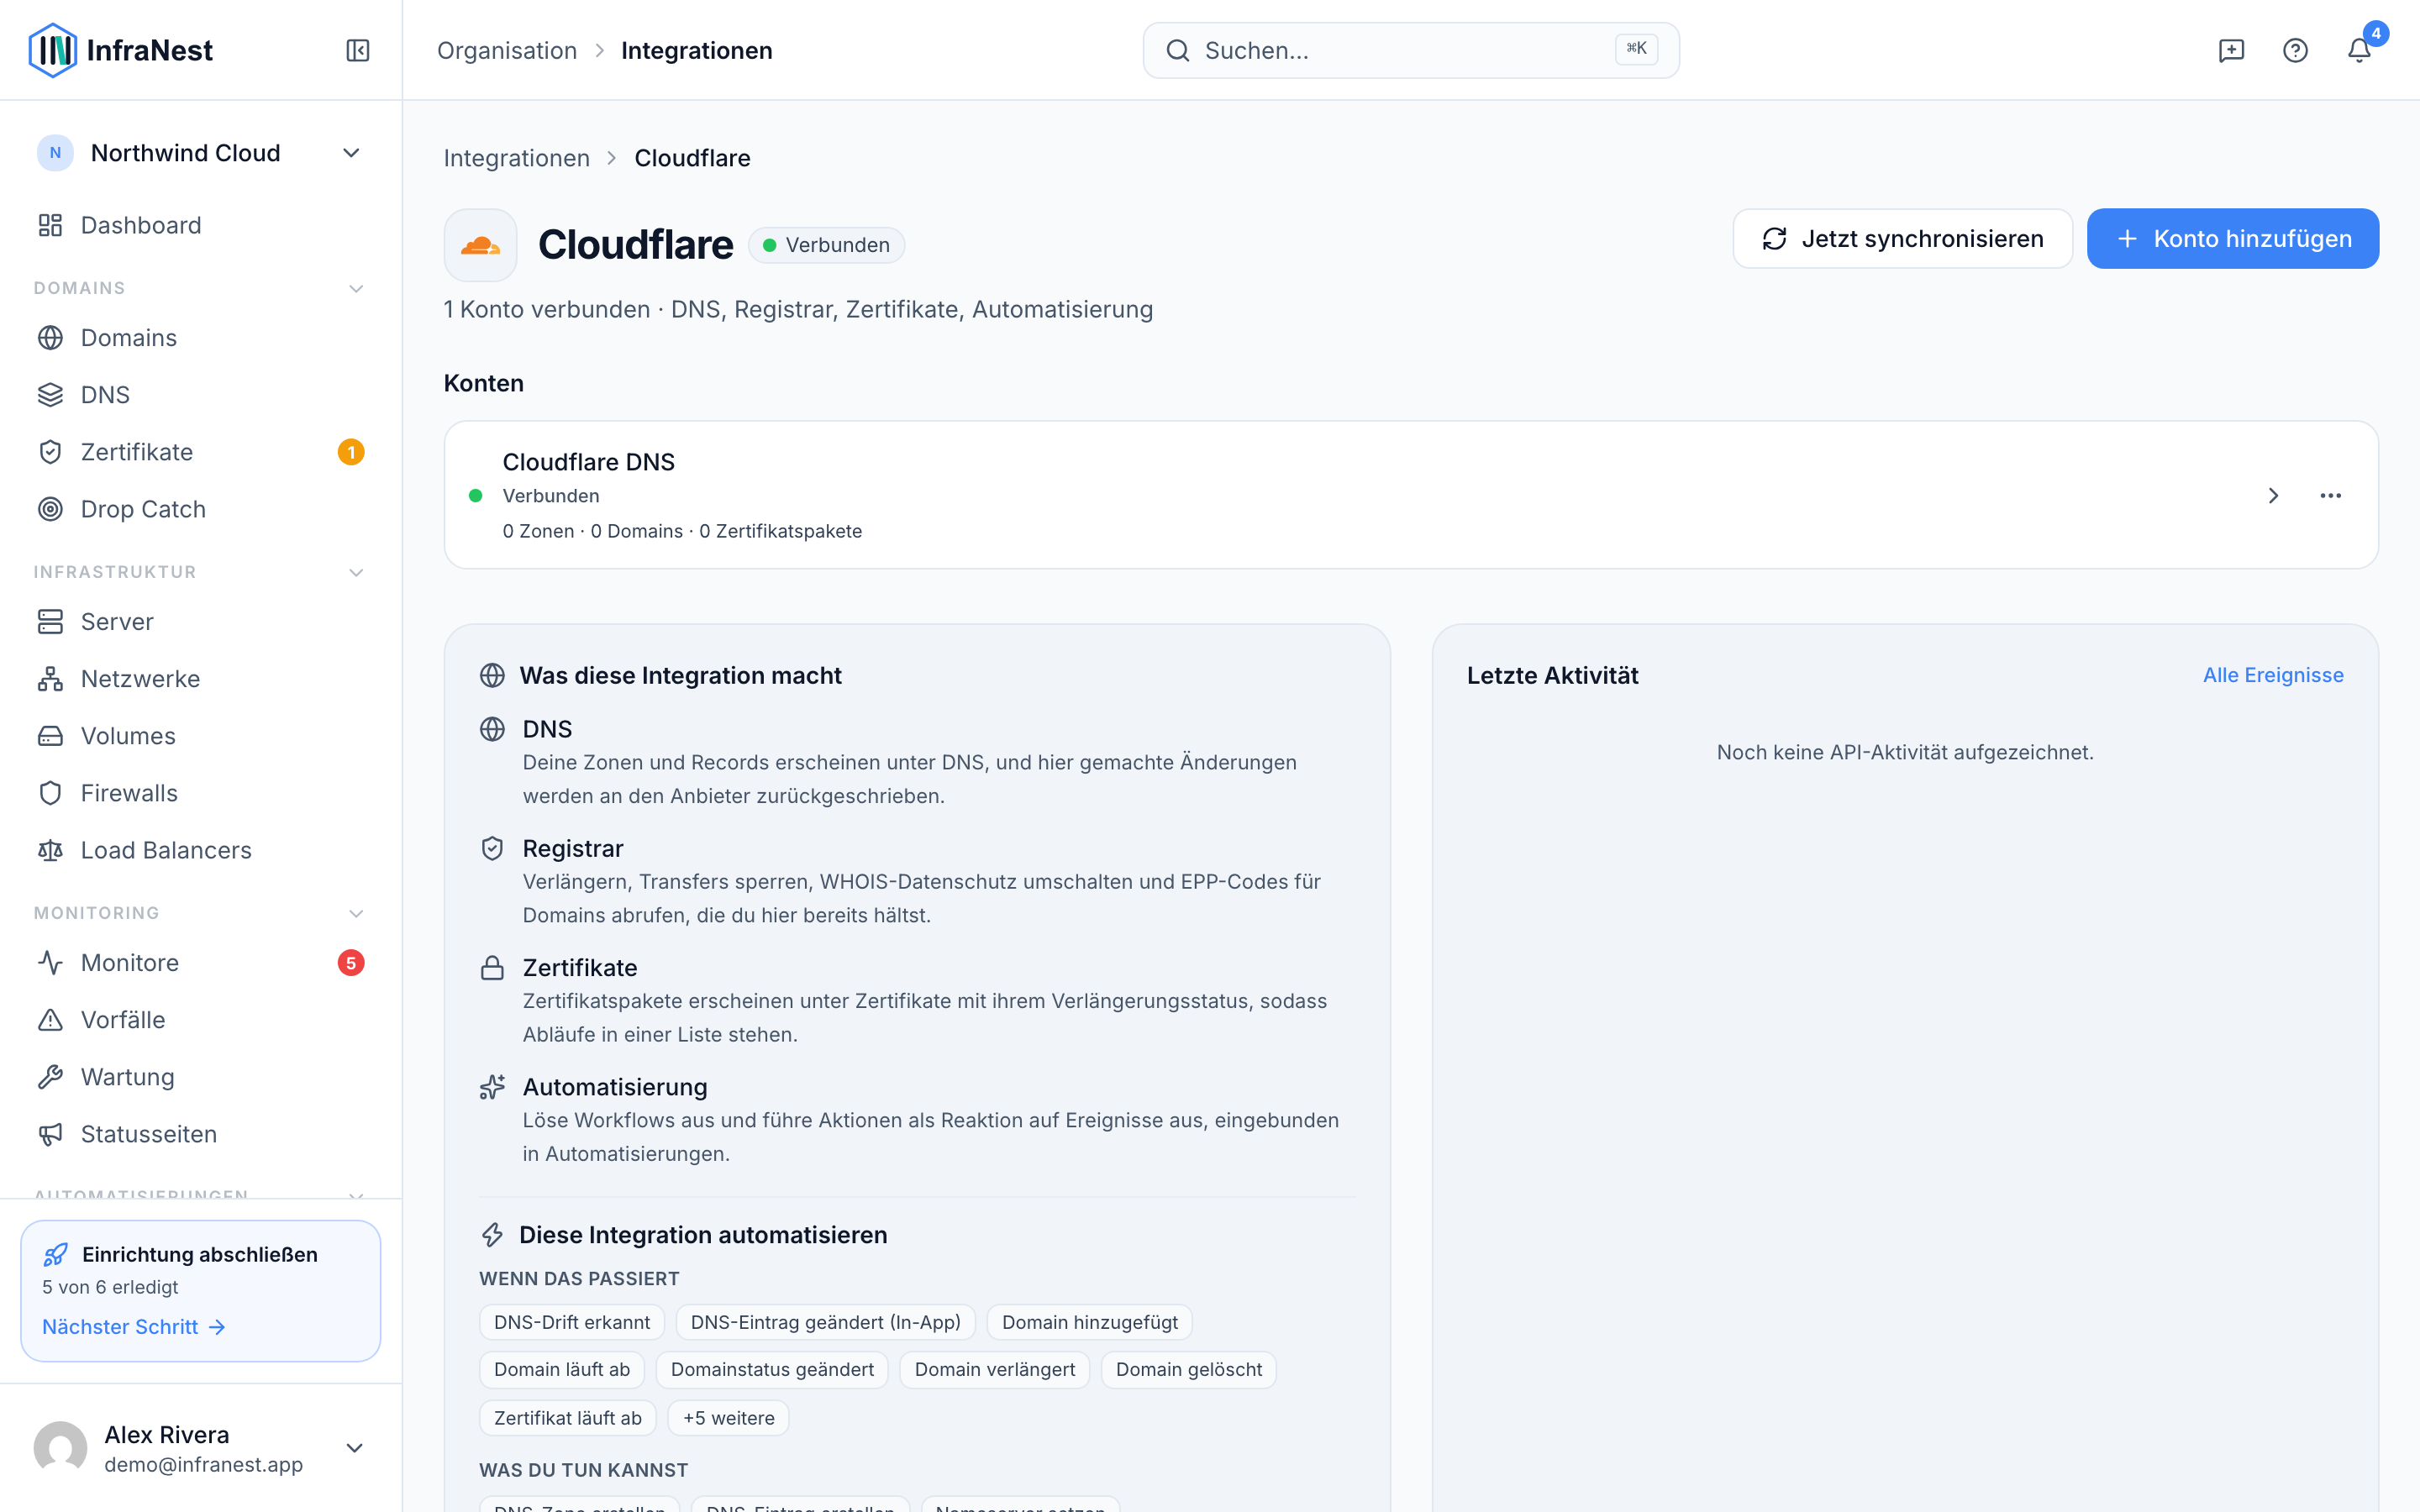Open Cloudflare DNS account details chevron
The width and height of the screenshot is (2420, 1512).
(2273, 496)
